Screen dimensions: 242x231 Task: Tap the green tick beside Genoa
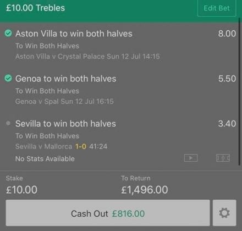point(8,78)
